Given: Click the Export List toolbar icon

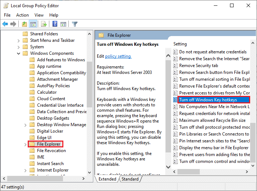Looking at the screenshot, I should (x=44, y=24).
